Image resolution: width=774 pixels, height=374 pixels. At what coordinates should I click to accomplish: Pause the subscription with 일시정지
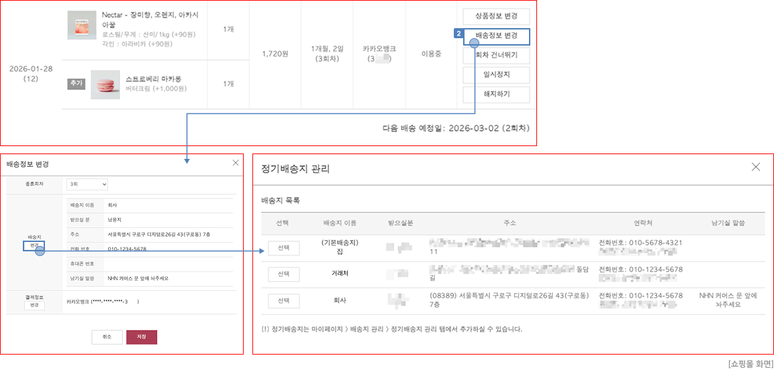(496, 74)
